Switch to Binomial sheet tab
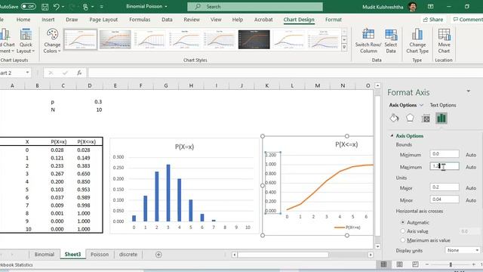The image size is (483, 272). coord(45,255)
